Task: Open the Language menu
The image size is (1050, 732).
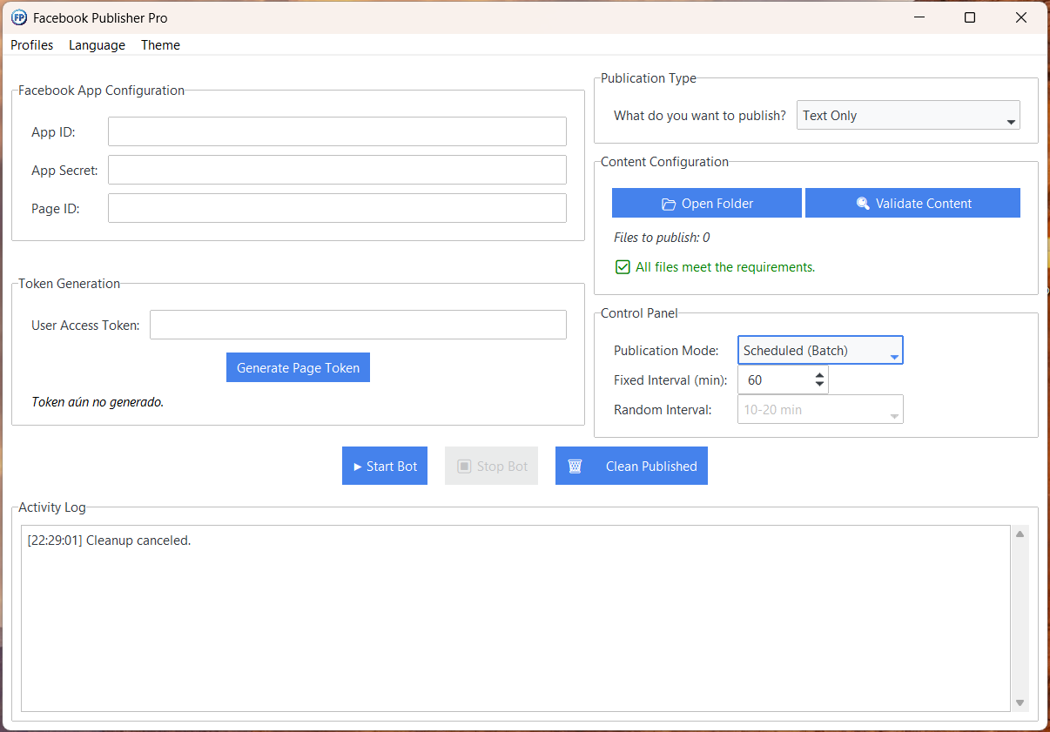Action: (x=97, y=45)
